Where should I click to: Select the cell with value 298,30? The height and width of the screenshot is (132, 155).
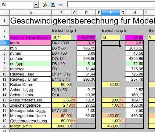(86, 79)
